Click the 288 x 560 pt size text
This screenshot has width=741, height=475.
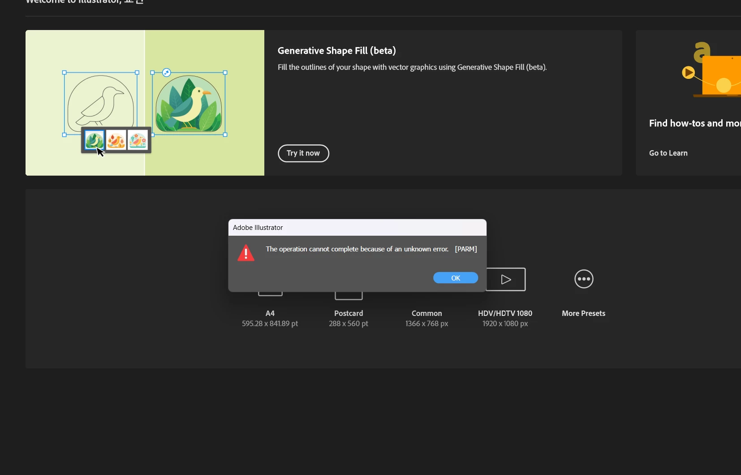[349, 324]
